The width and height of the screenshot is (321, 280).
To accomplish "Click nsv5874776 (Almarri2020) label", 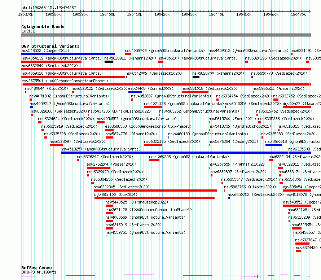I will tap(131, 134).
